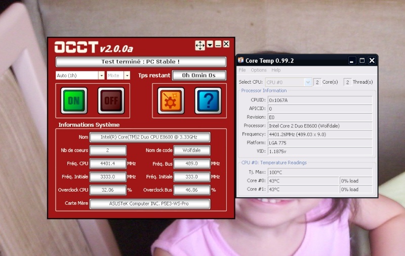Close the Core Temp window
This screenshot has width=405, height=256.
pyautogui.click(x=372, y=60)
